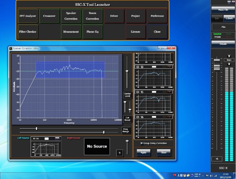Image resolution: width=236 pixels, height=179 pixels.
Task: Open the FFT Analyzer tool
Action: coord(27,16)
